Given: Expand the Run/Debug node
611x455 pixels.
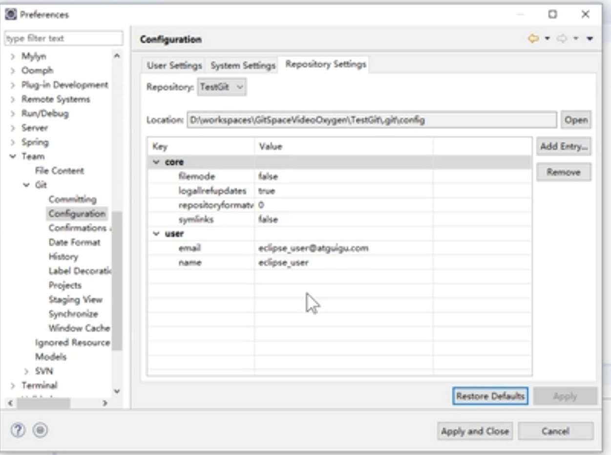Looking at the screenshot, I should [13, 114].
